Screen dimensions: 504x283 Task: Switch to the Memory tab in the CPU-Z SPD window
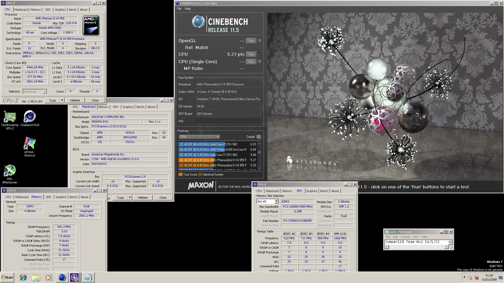287,191
